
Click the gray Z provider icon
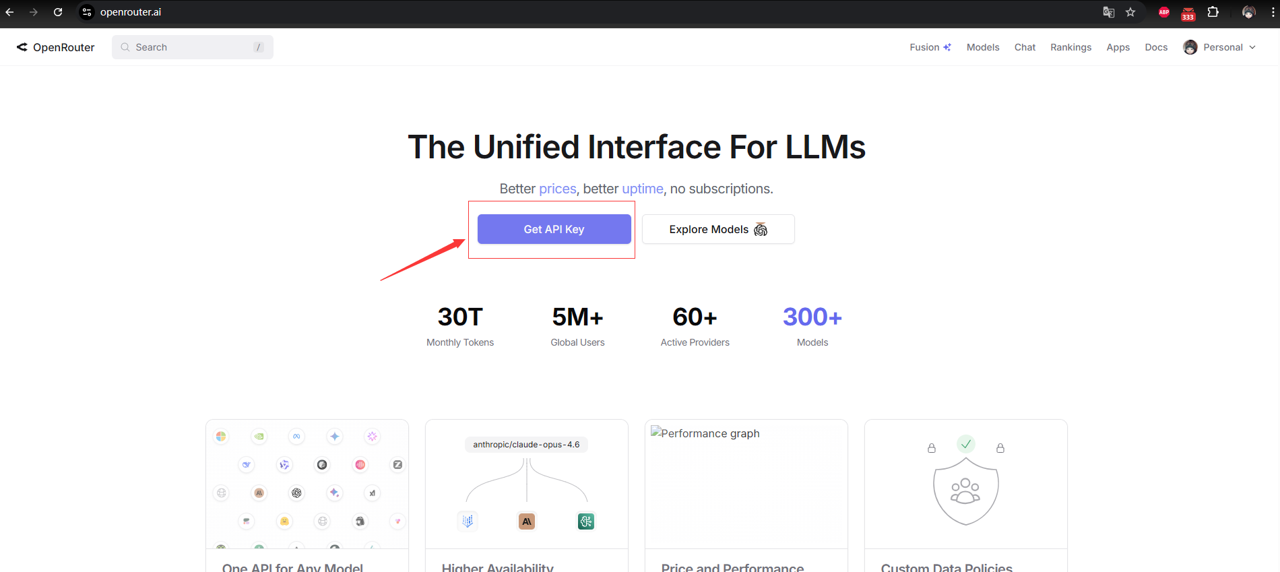coord(397,465)
